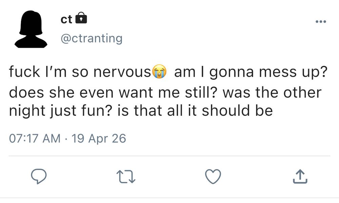Click the crying face emoji in tweet
The height and width of the screenshot is (203, 339).
click(160, 72)
